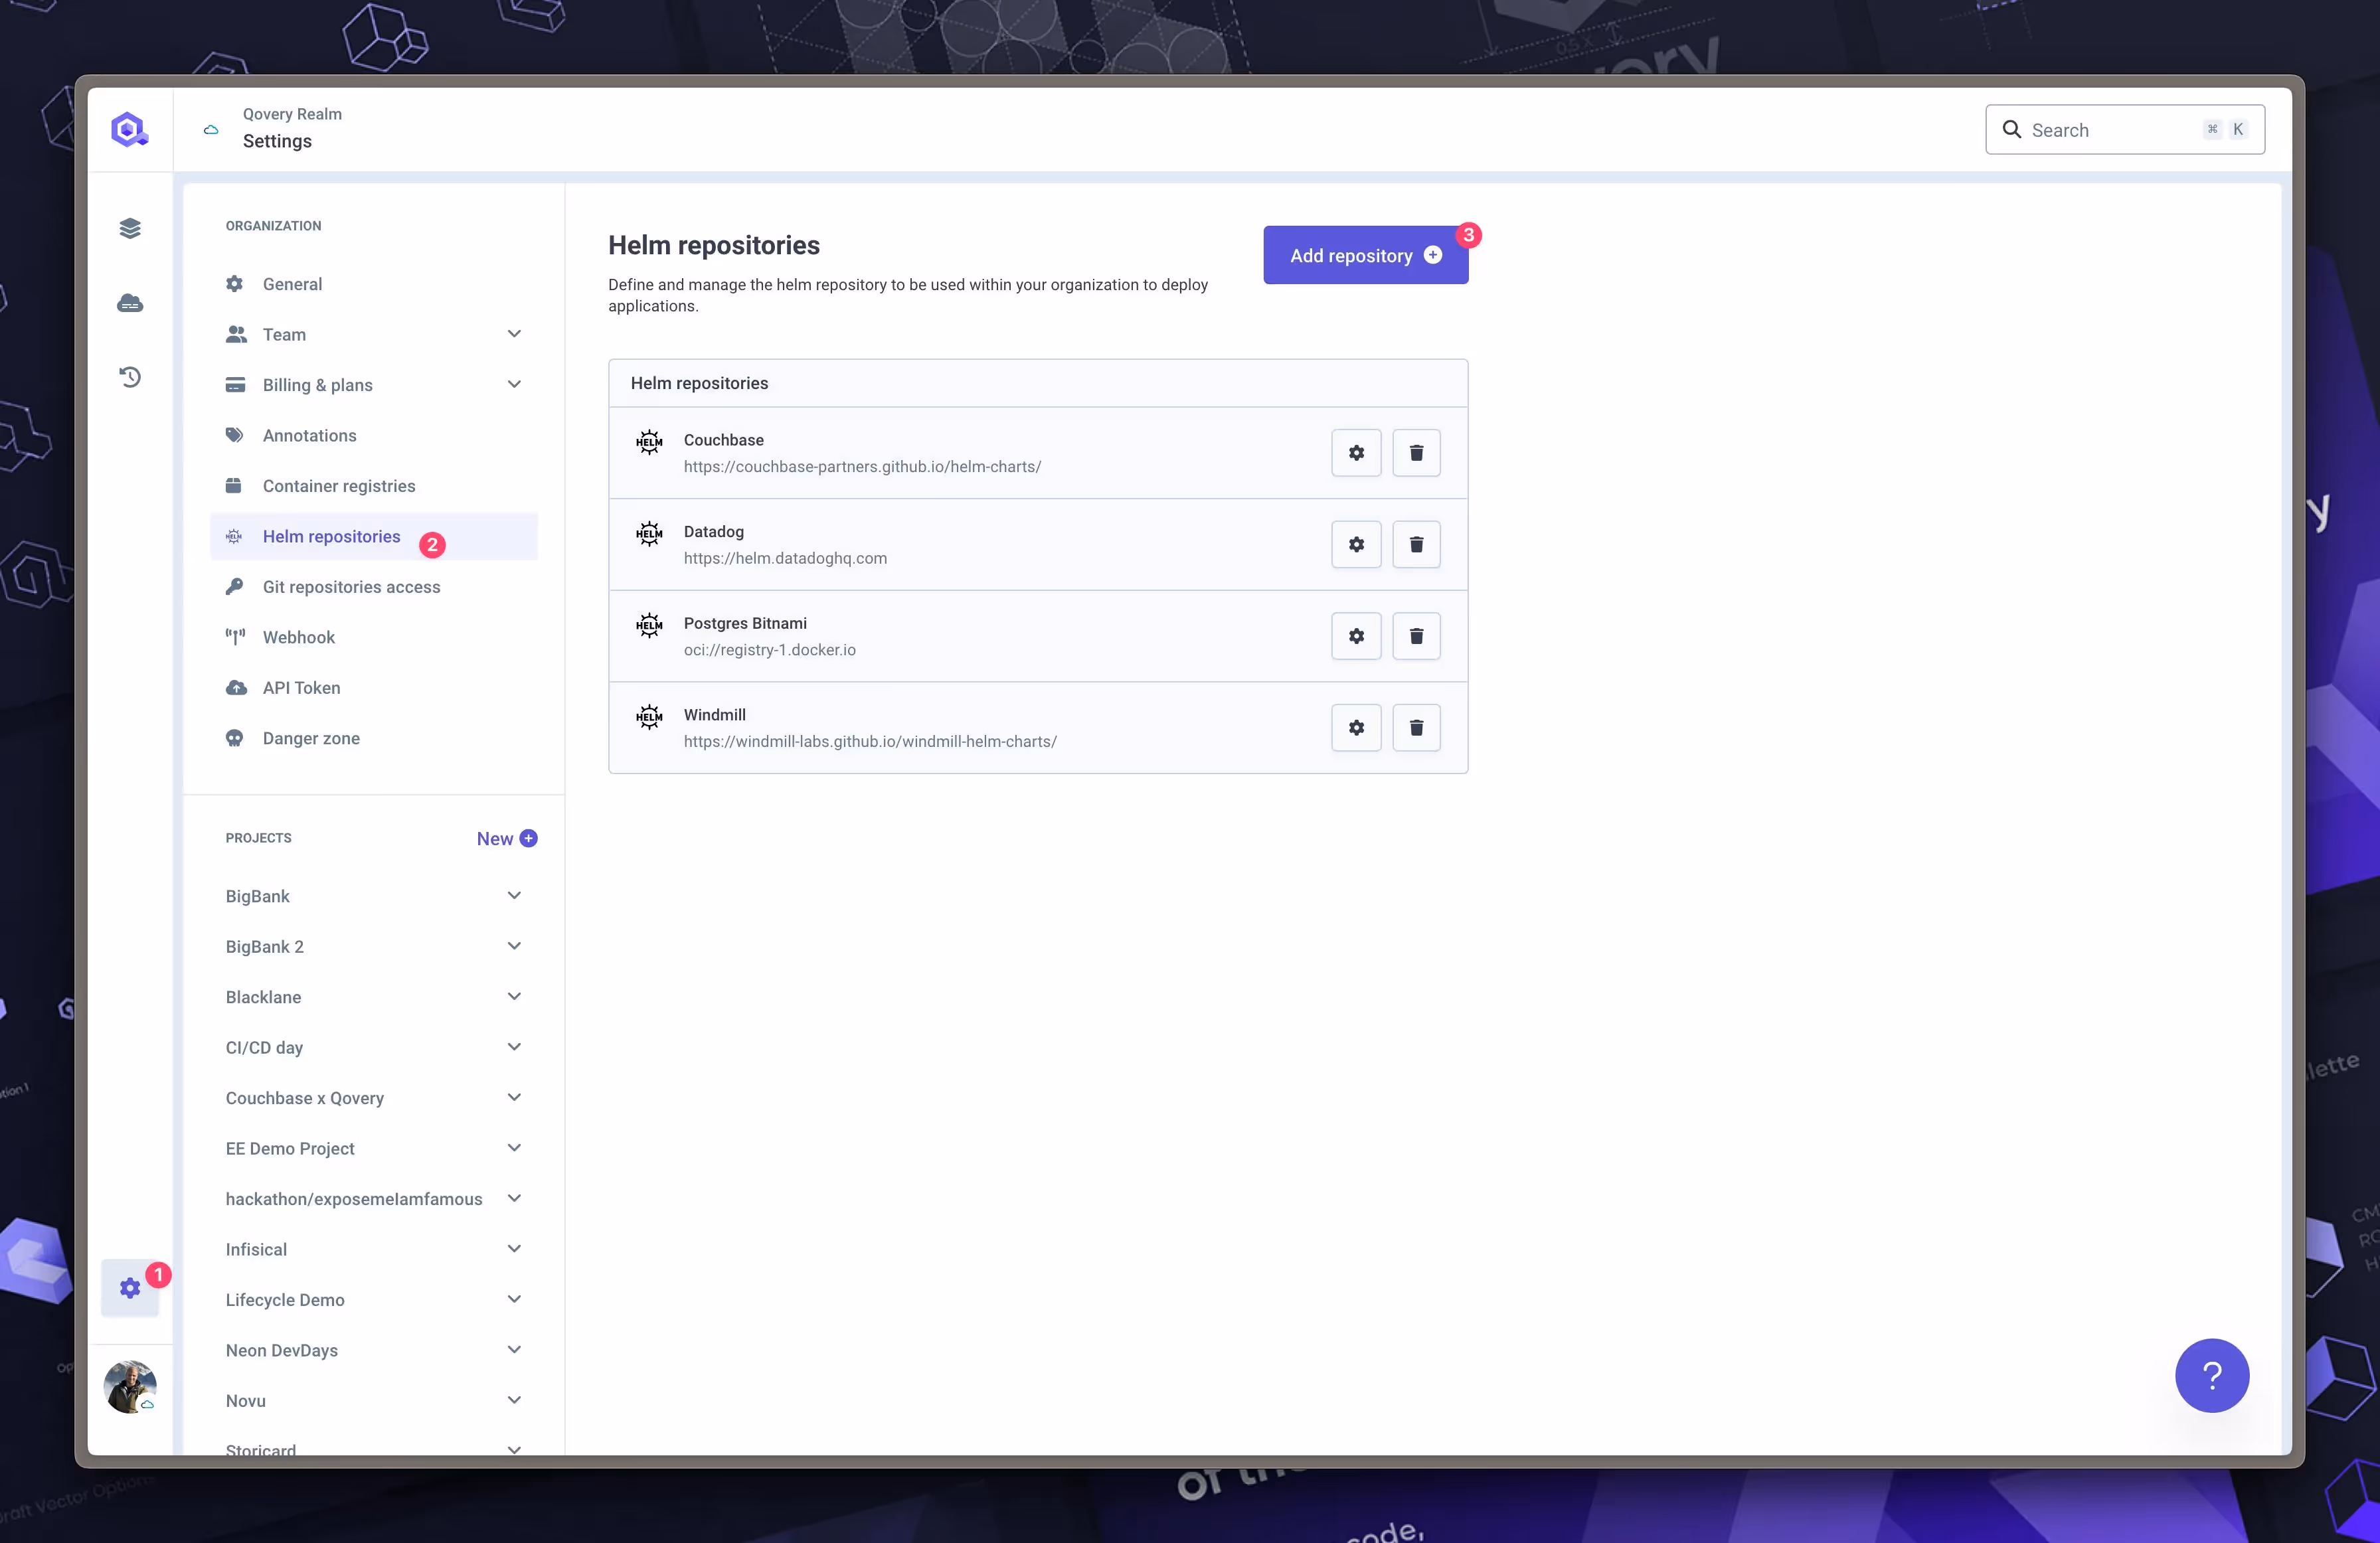Open the BigBank project label

pyautogui.click(x=258, y=896)
